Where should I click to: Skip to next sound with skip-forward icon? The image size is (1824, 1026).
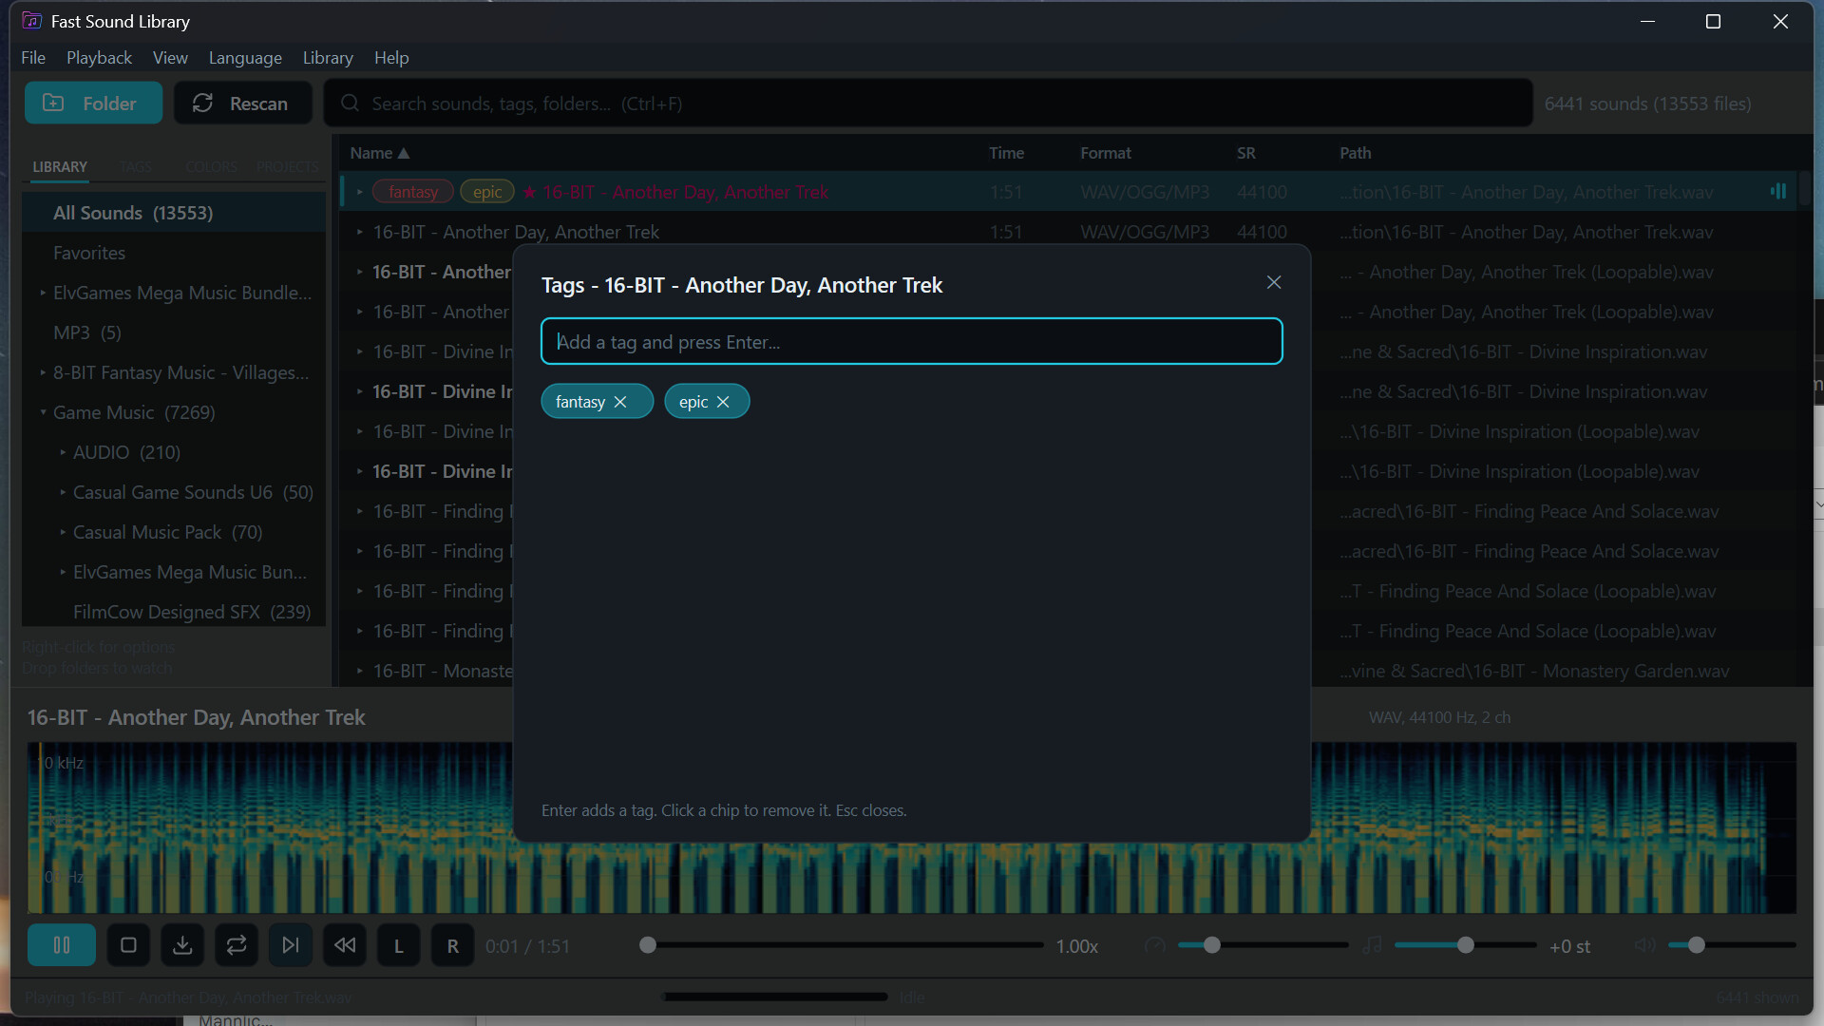(291, 945)
